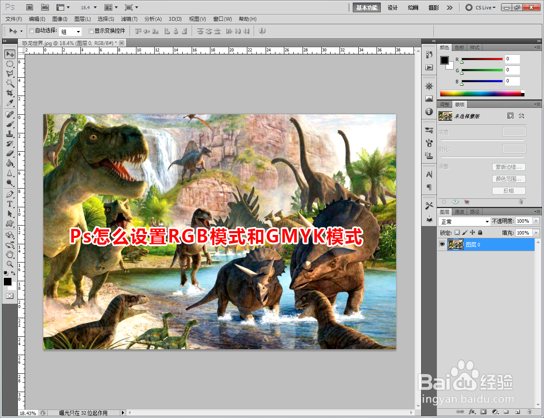This screenshot has width=544, height=418.
Task: Select the Magic Wand tool
Action: coord(10,83)
